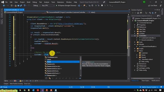Screen dimensions: 164x92
Task: Toggle the keyword filter in IntelliSense
Action: click(46, 78)
